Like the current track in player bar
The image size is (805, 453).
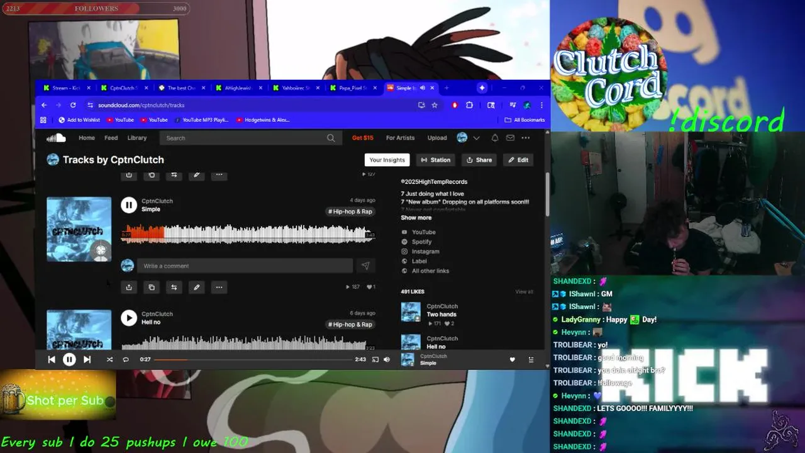point(512,359)
